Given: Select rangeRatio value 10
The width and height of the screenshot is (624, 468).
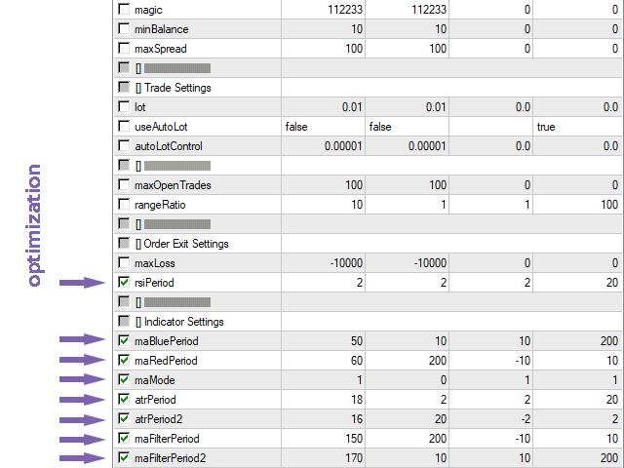Looking at the screenshot, I should click(x=323, y=204).
